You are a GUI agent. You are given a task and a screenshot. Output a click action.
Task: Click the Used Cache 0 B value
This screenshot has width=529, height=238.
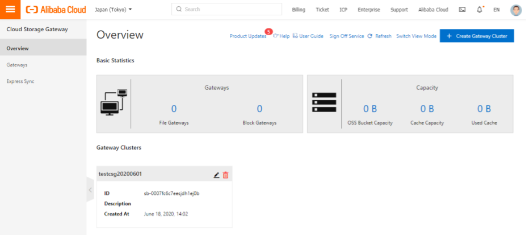pos(484,108)
